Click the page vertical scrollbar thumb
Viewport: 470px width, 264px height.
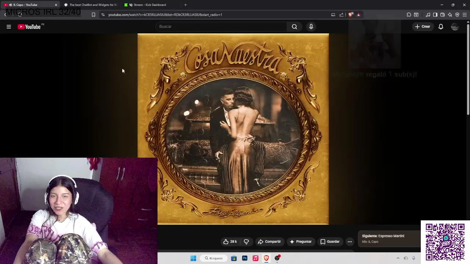pos(468,70)
